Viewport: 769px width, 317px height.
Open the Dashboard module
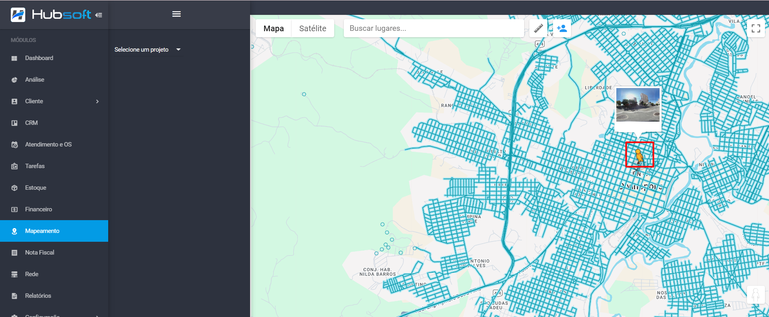[54, 58]
